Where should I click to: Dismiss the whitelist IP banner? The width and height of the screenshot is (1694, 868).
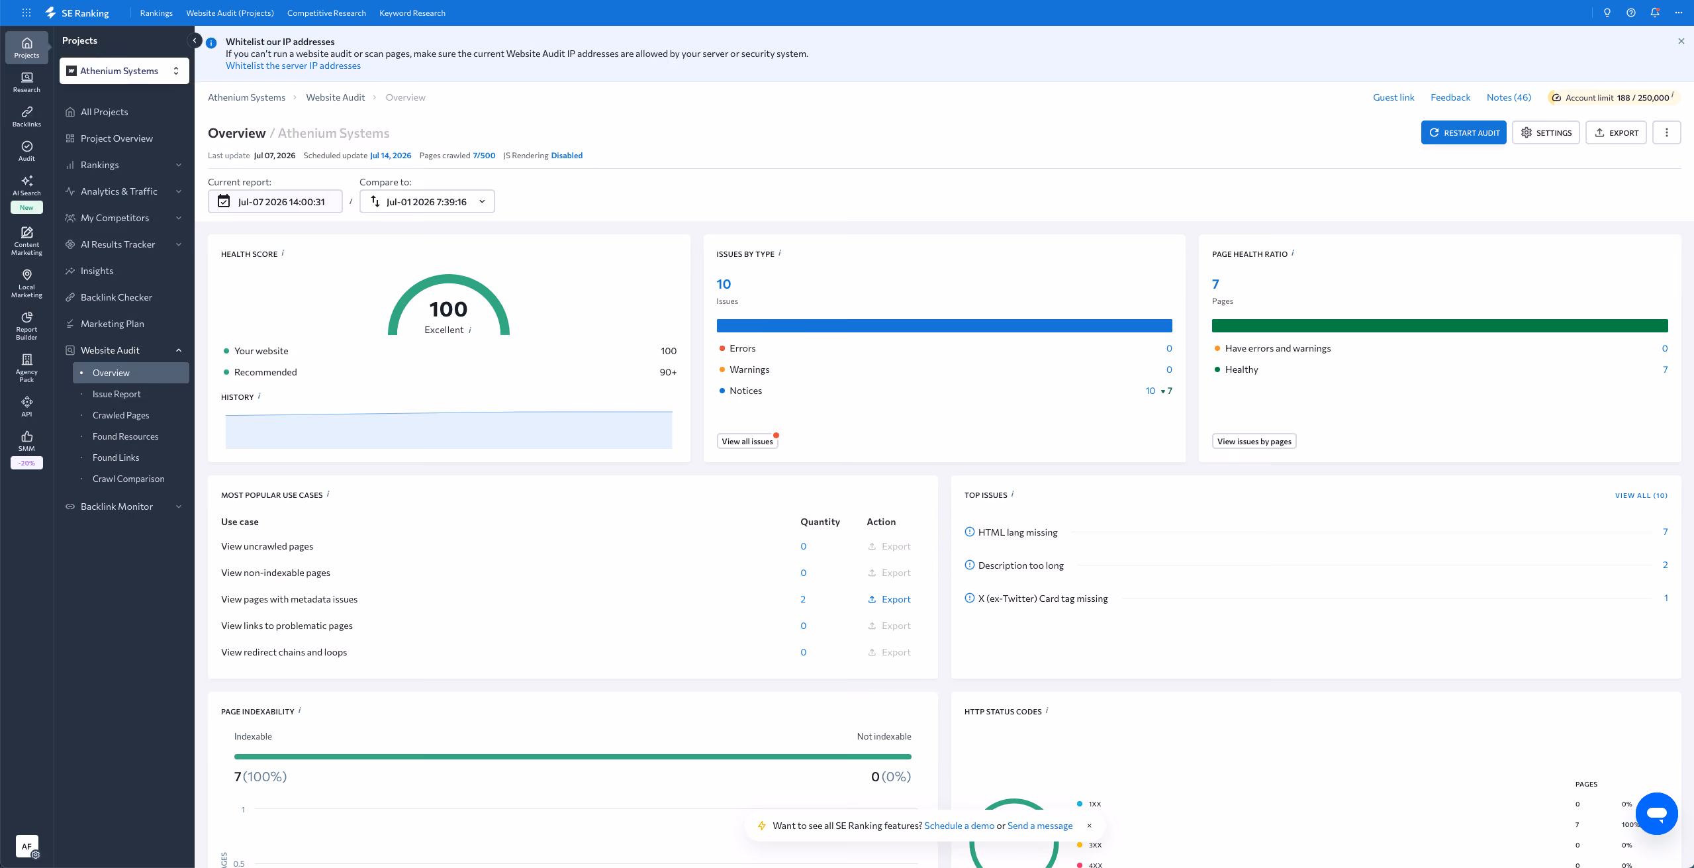point(1681,41)
